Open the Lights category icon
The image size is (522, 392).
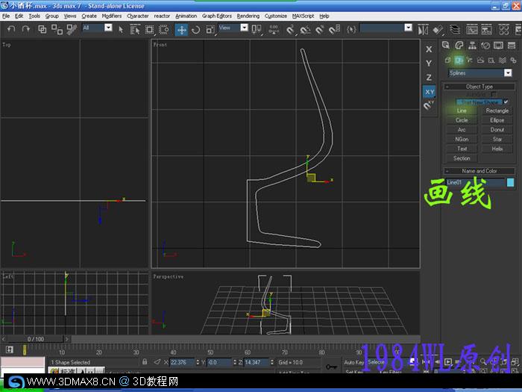click(x=470, y=60)
